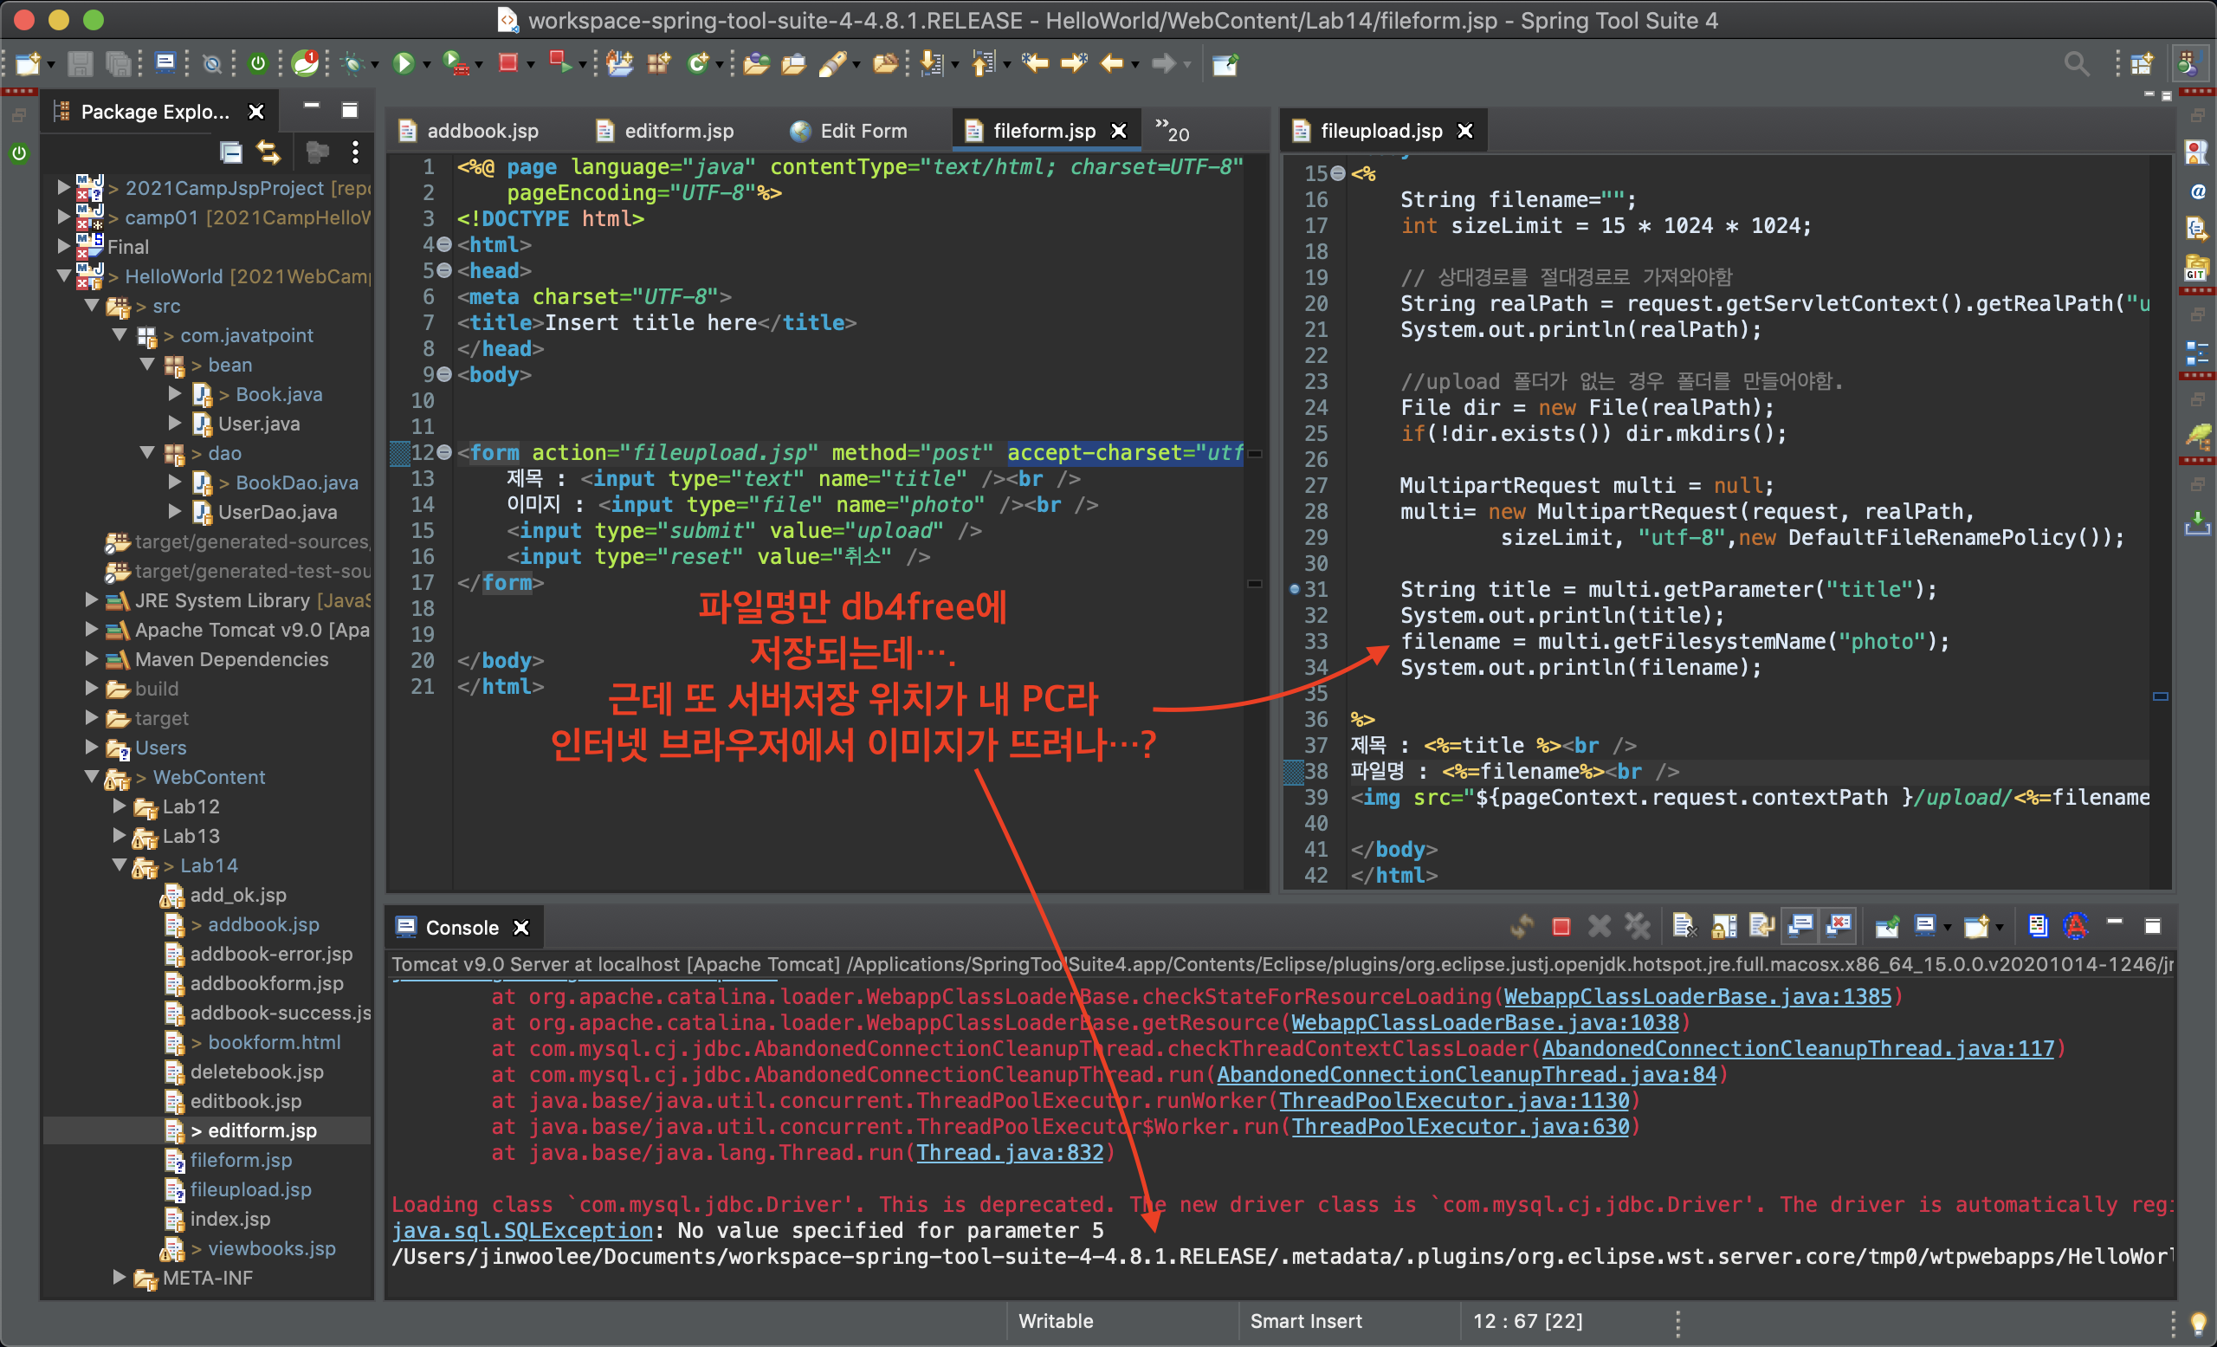Toggle Scroll Lock in Console toolbar
Viewport: 2217px width, 1347px height.
tap(1723, 926)
